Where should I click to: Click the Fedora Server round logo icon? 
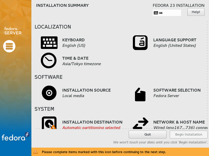point(9,46)
